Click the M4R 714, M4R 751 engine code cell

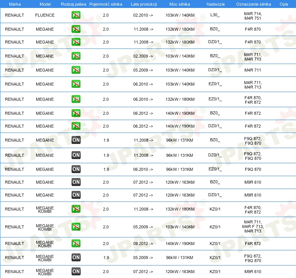pyautogui.click(x=253, y=16)
